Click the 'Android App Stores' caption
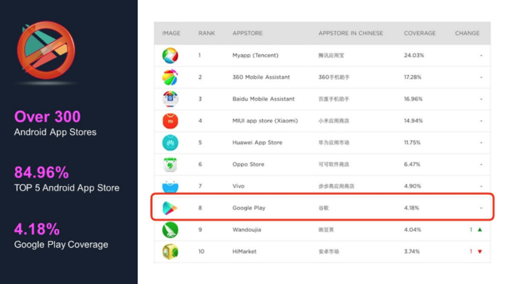Image resolution: width=505 pixels, height=284 pixels. (55, 132)
